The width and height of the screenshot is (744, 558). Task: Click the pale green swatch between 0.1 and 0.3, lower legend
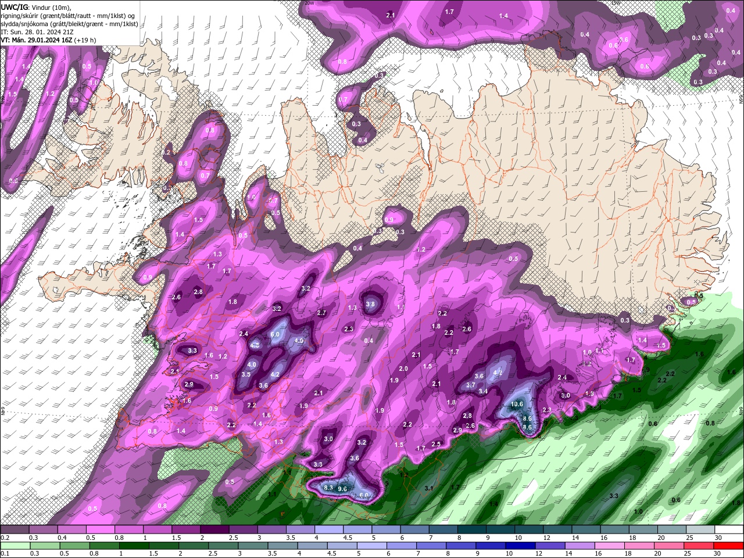15,546
